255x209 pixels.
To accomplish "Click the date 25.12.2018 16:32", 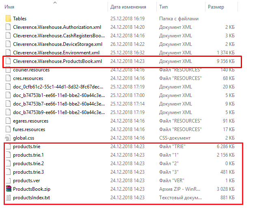I will click(127, 53).
